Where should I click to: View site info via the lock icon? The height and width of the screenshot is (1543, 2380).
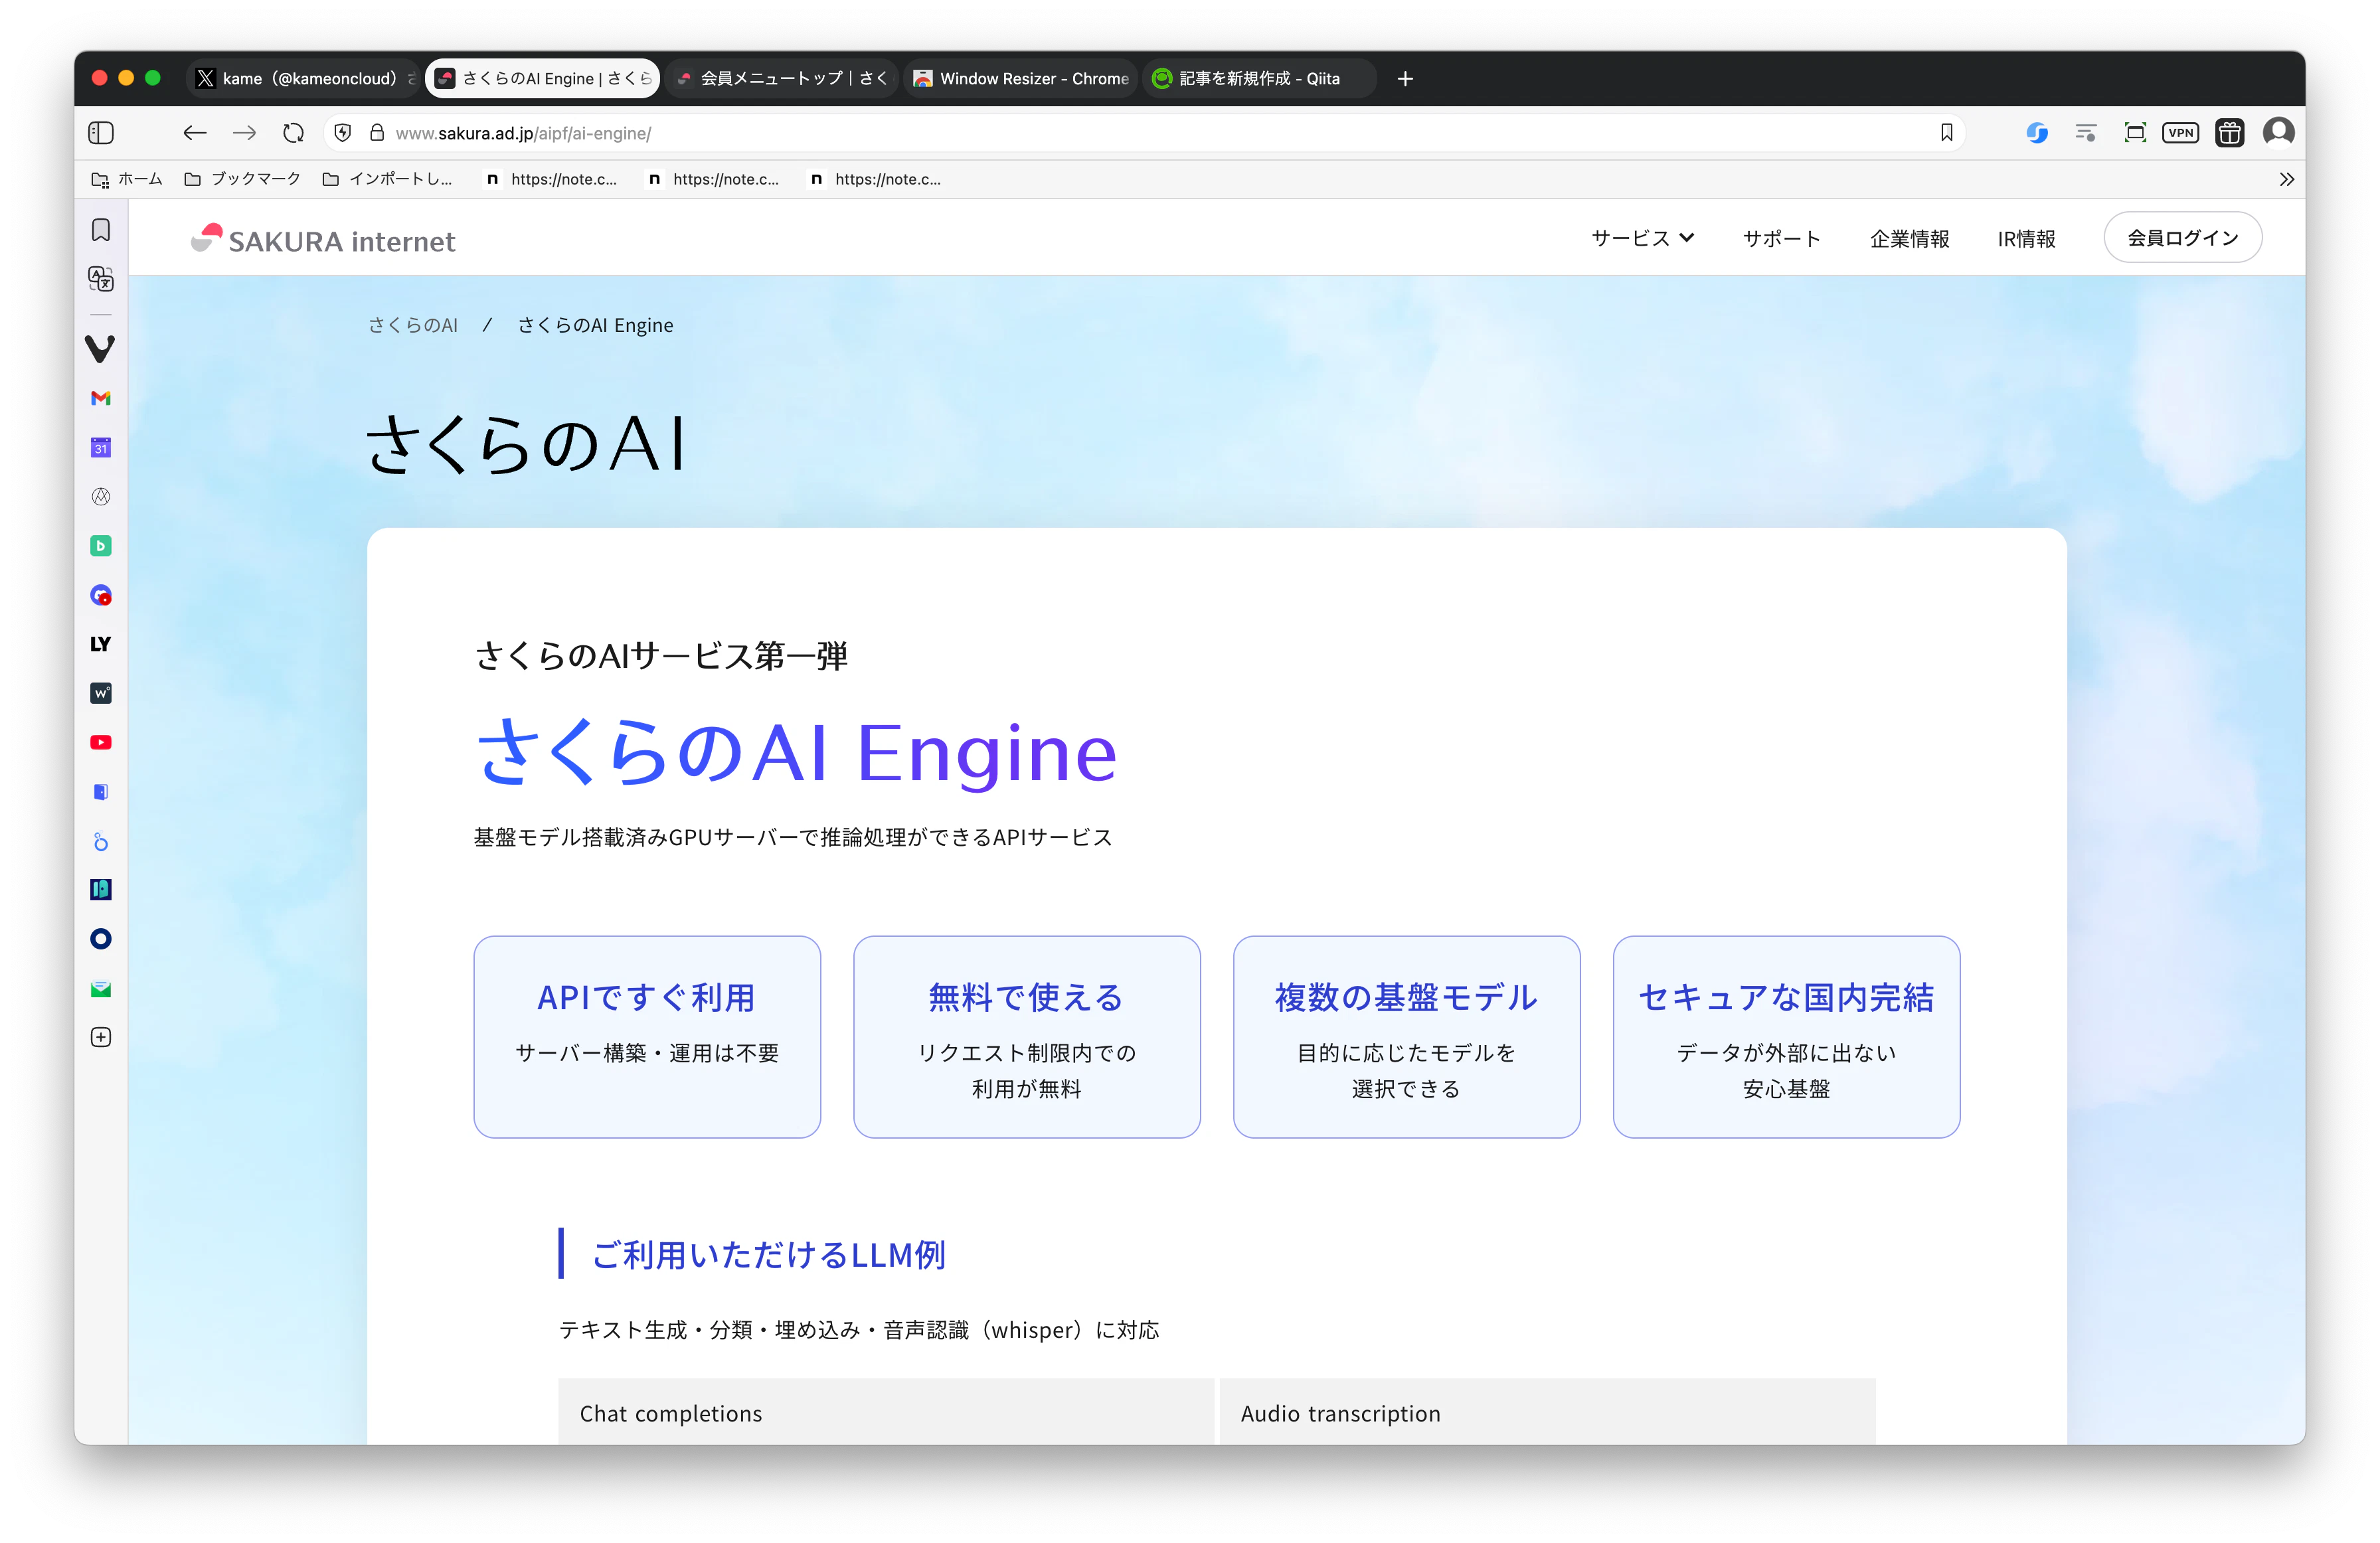coord(377,133)
